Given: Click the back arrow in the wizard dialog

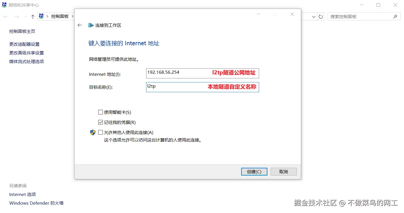Looking at the screenshot, I should (x=80, y=25).
